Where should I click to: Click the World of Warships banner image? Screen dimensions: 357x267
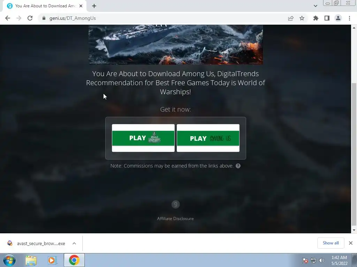[x=176, y=44]
